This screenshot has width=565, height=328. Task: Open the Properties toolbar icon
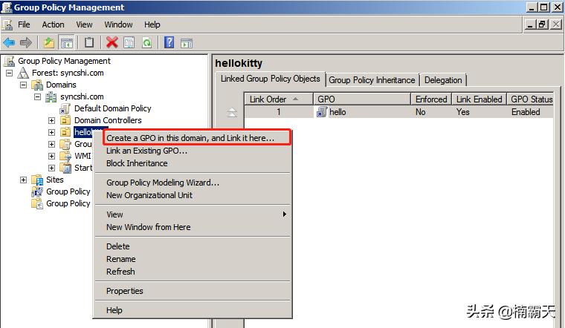click(x=129, y=43)
